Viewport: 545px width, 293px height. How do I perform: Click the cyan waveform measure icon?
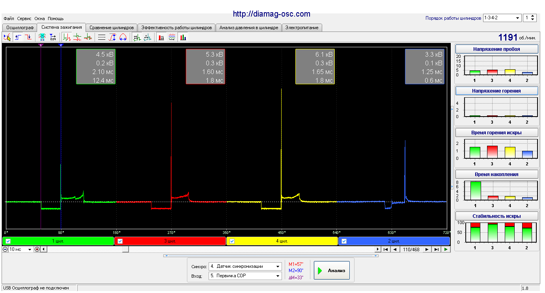pyautogui.click(x=42, y=37)
